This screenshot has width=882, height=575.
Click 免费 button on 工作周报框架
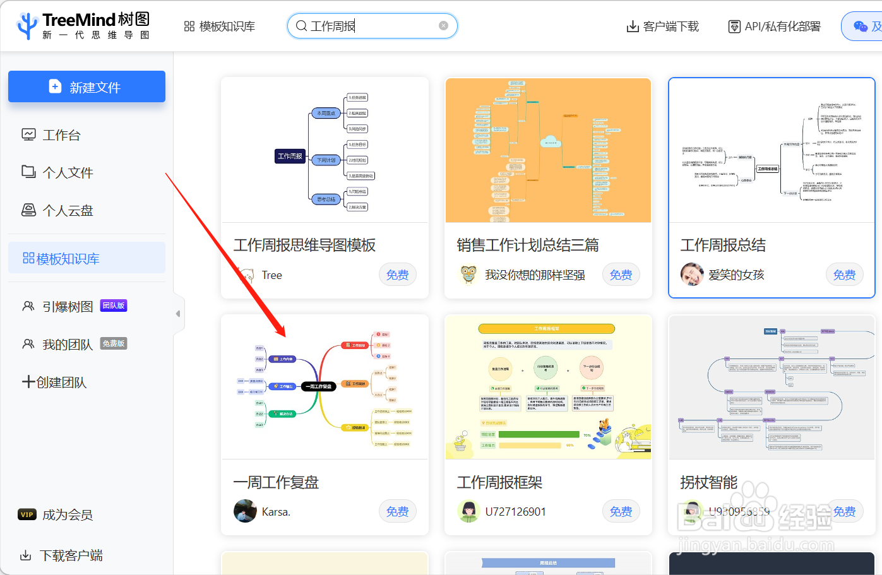(x=621, y=511)
